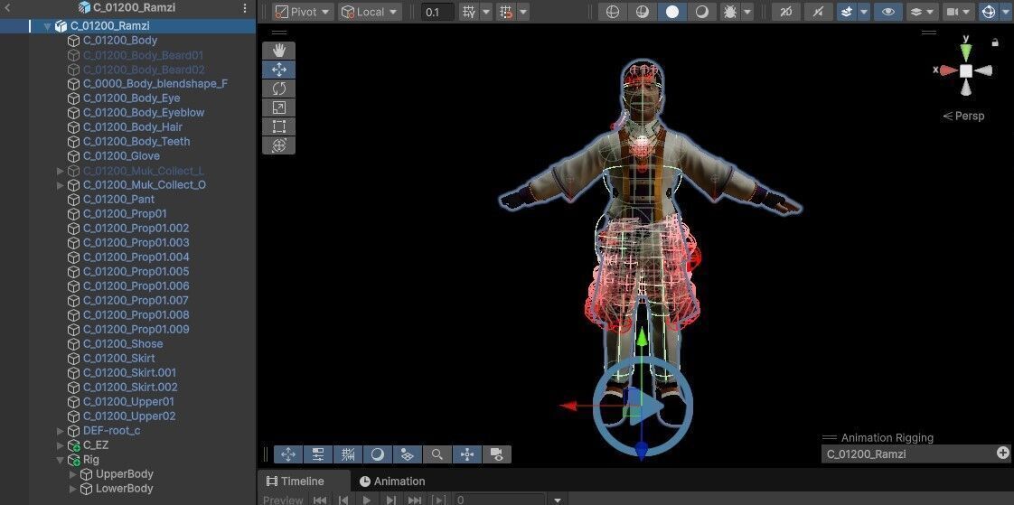
Task: Click the plus button beside C_01200_Ramzi field
Action: (1003, 454)
